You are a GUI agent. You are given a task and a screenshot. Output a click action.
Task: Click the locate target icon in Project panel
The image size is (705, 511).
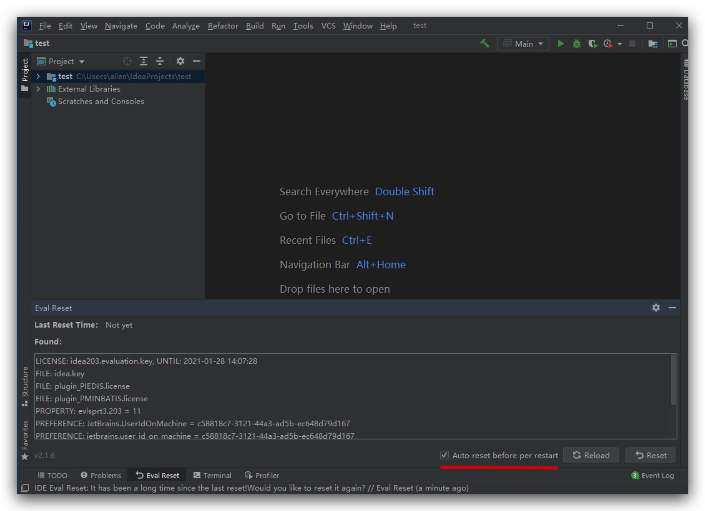[x=127, y=61]
